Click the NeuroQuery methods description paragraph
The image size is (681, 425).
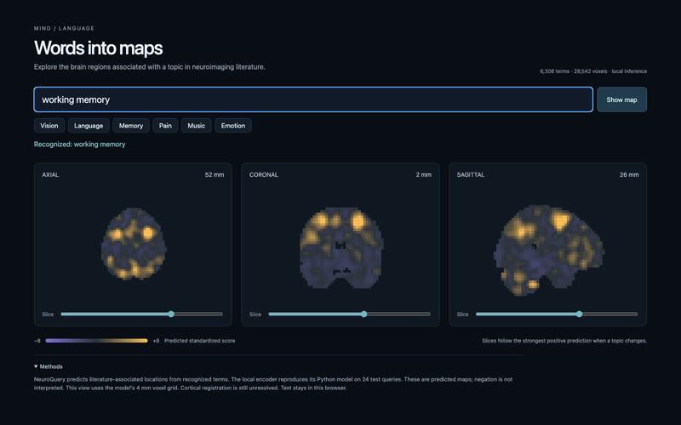(273, 383)
